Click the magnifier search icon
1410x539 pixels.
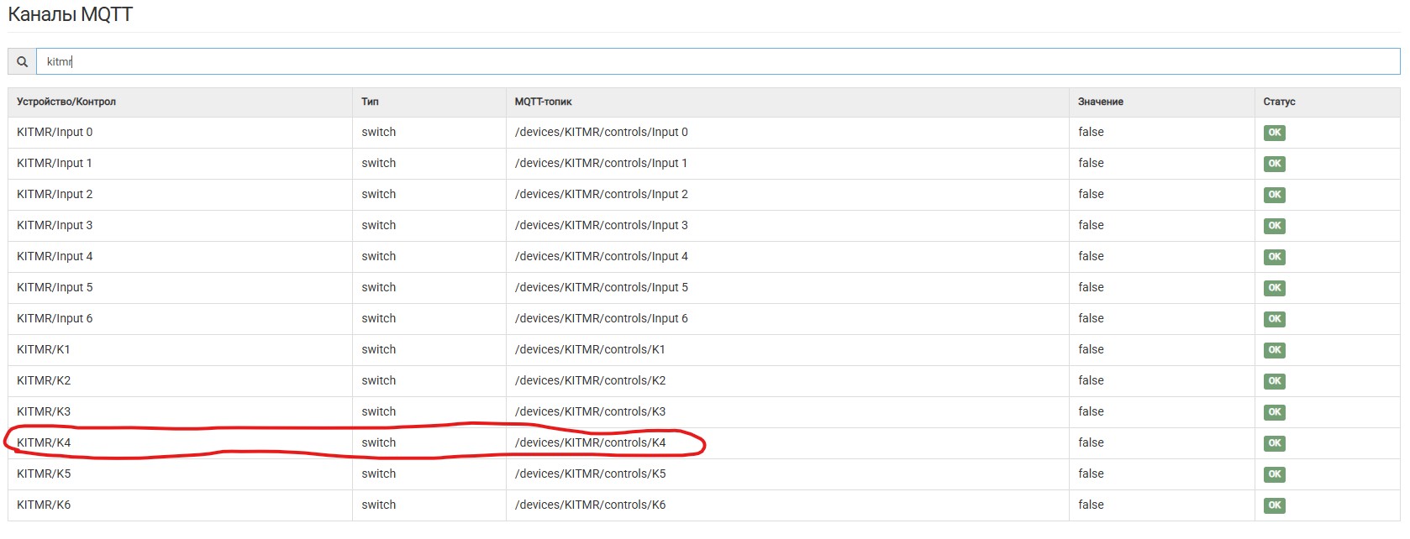[x=23, y=61]
